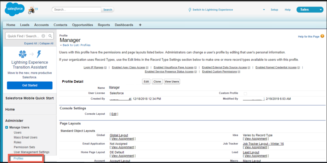Click the Salesforce cloud logo
Screen dimensions: 327x163
(15, 9)
